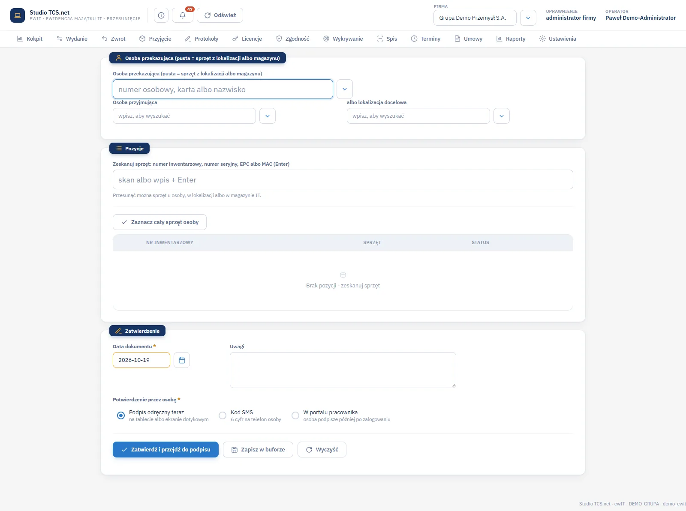Focus Osoba przyjmująca search field
The image size is (686, 511).
pyautogui.click(x=184, y=116)
